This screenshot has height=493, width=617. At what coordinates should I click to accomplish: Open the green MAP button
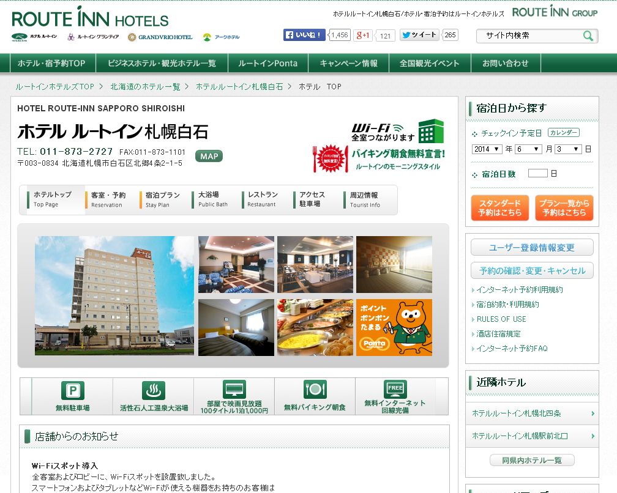click(209, 156)
